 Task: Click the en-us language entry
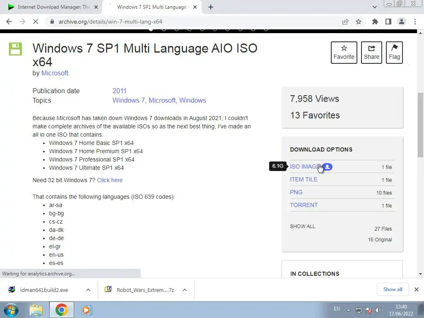coord(56,255)
